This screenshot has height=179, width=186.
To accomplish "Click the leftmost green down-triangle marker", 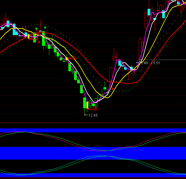I will coord(36,29).
